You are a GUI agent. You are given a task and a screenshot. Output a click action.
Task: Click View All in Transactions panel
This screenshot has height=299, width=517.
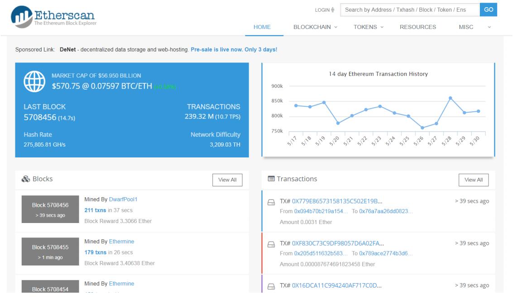pos(474,180)
